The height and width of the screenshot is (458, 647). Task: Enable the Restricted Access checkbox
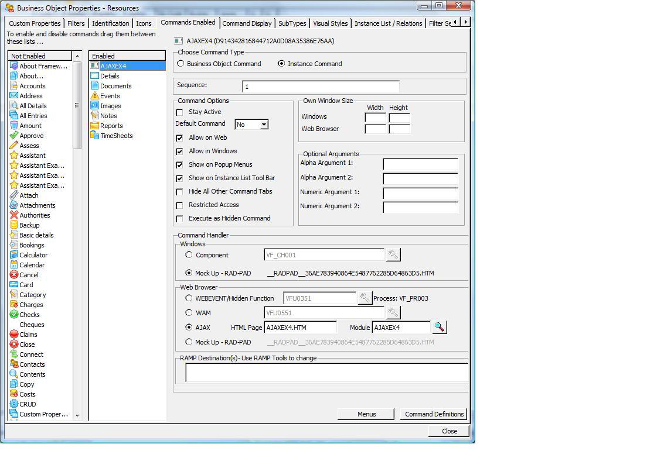tap(179, 205)
